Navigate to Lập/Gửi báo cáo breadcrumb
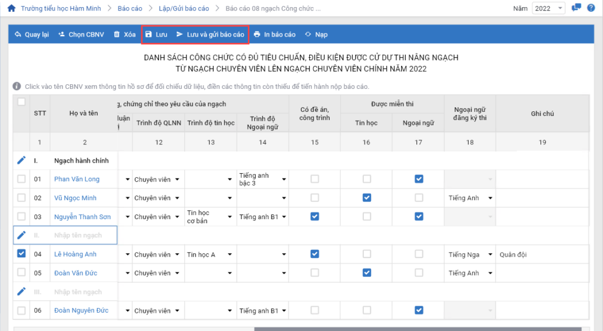 pyautogui.click(x=184, y=9)
